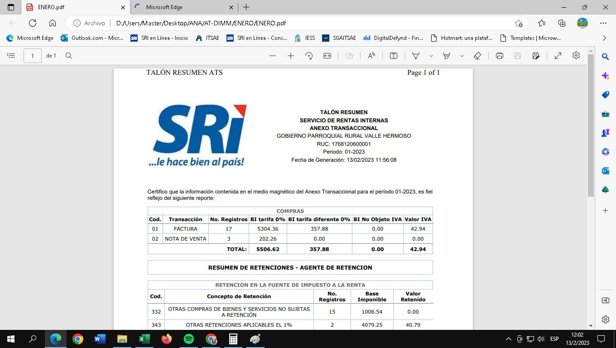
Task: Toggle fit to width view
Action: tap(327, 56)
